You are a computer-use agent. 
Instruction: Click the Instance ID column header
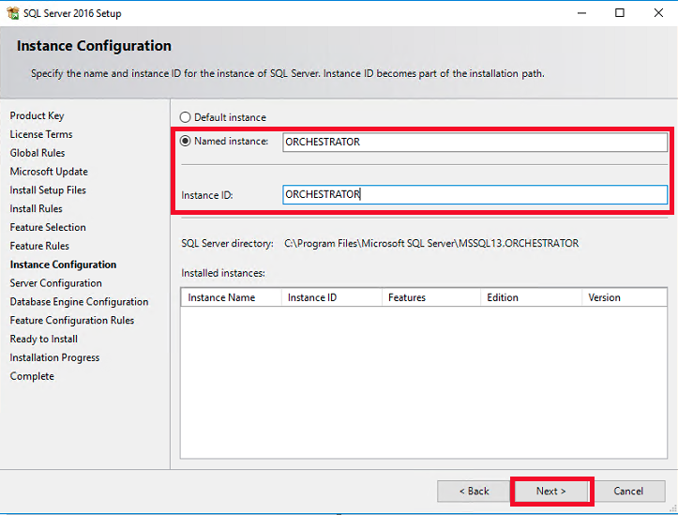(330, 297)
